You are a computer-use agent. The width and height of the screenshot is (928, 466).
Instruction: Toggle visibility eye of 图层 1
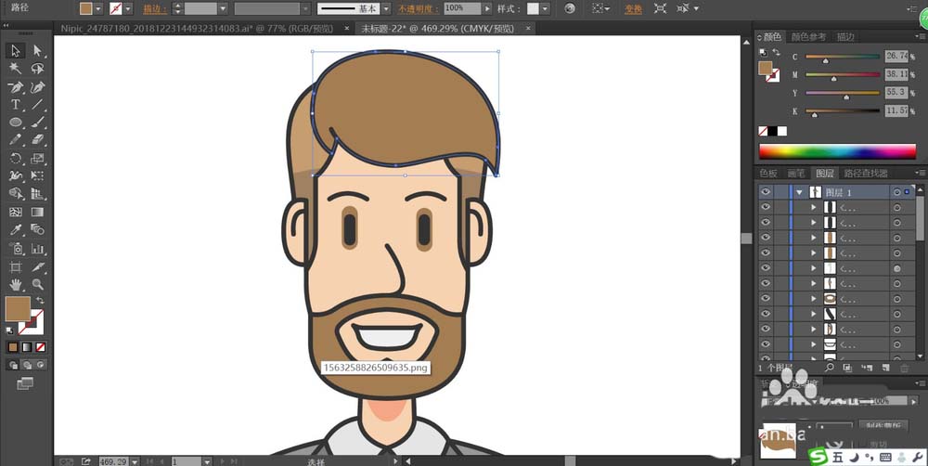766,192
